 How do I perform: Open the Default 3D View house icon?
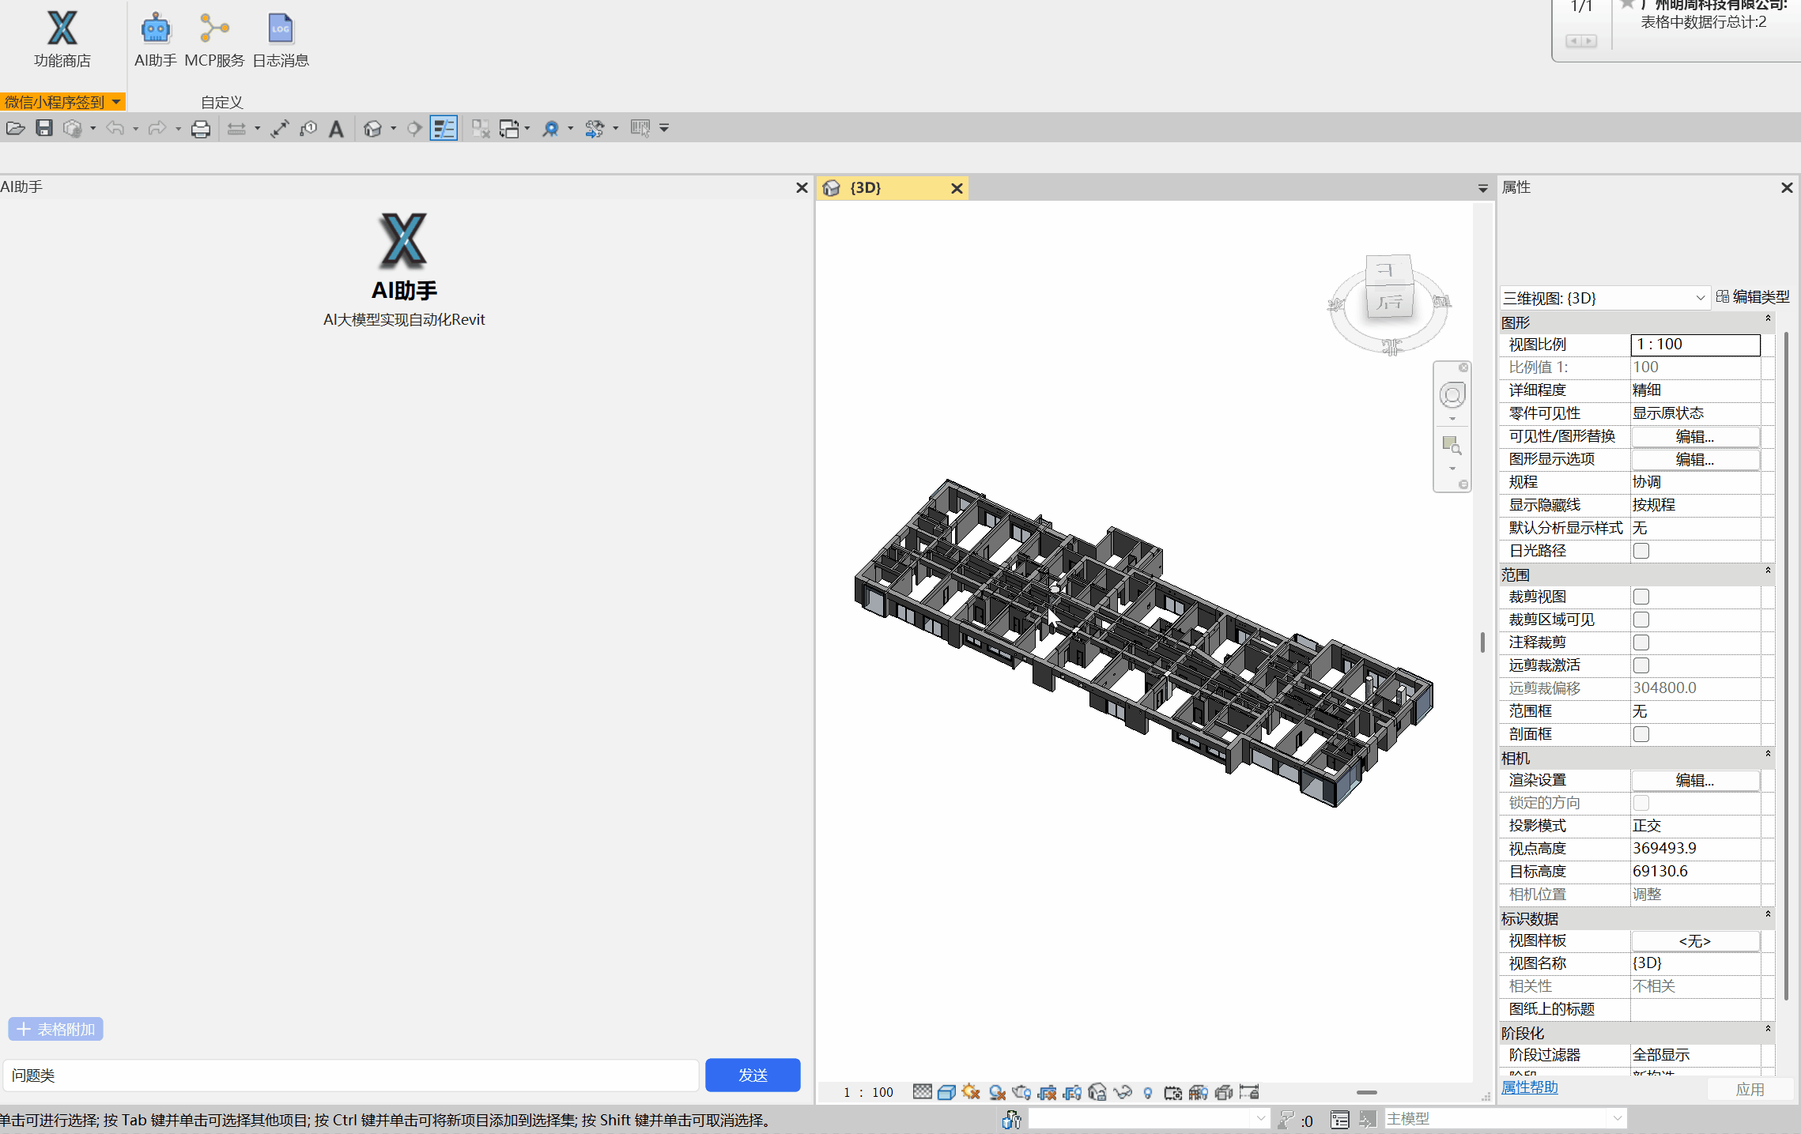coord(372,128)
